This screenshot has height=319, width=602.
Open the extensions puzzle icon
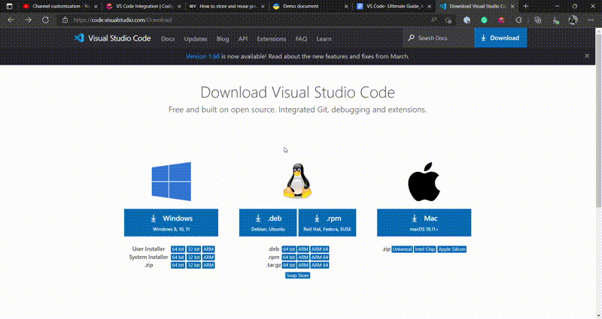pos(518,20)
